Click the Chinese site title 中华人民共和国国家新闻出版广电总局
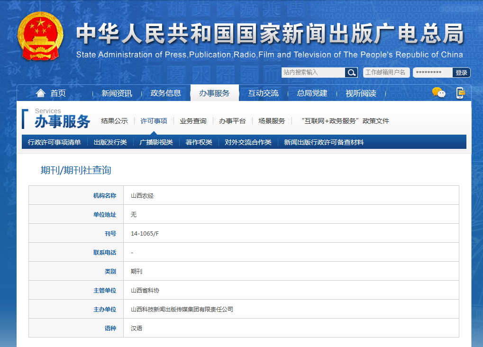The image size is (483, 347). 270,34
